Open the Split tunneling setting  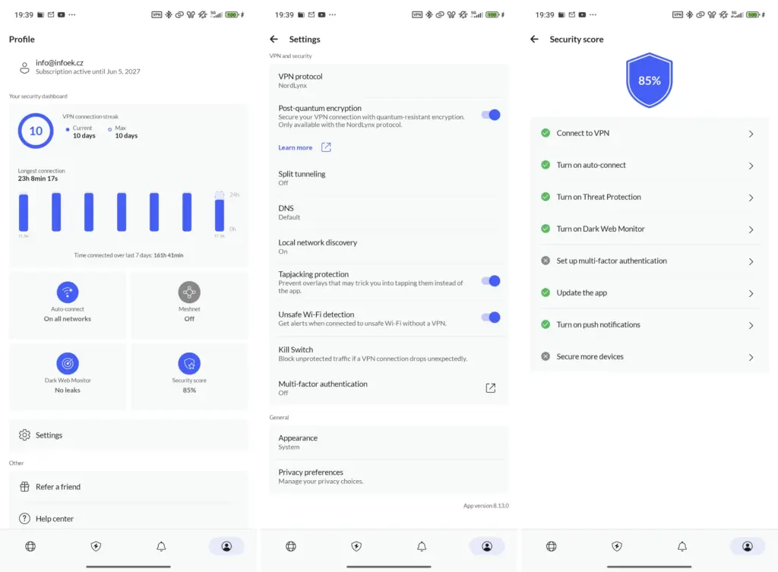click(388, 178)
